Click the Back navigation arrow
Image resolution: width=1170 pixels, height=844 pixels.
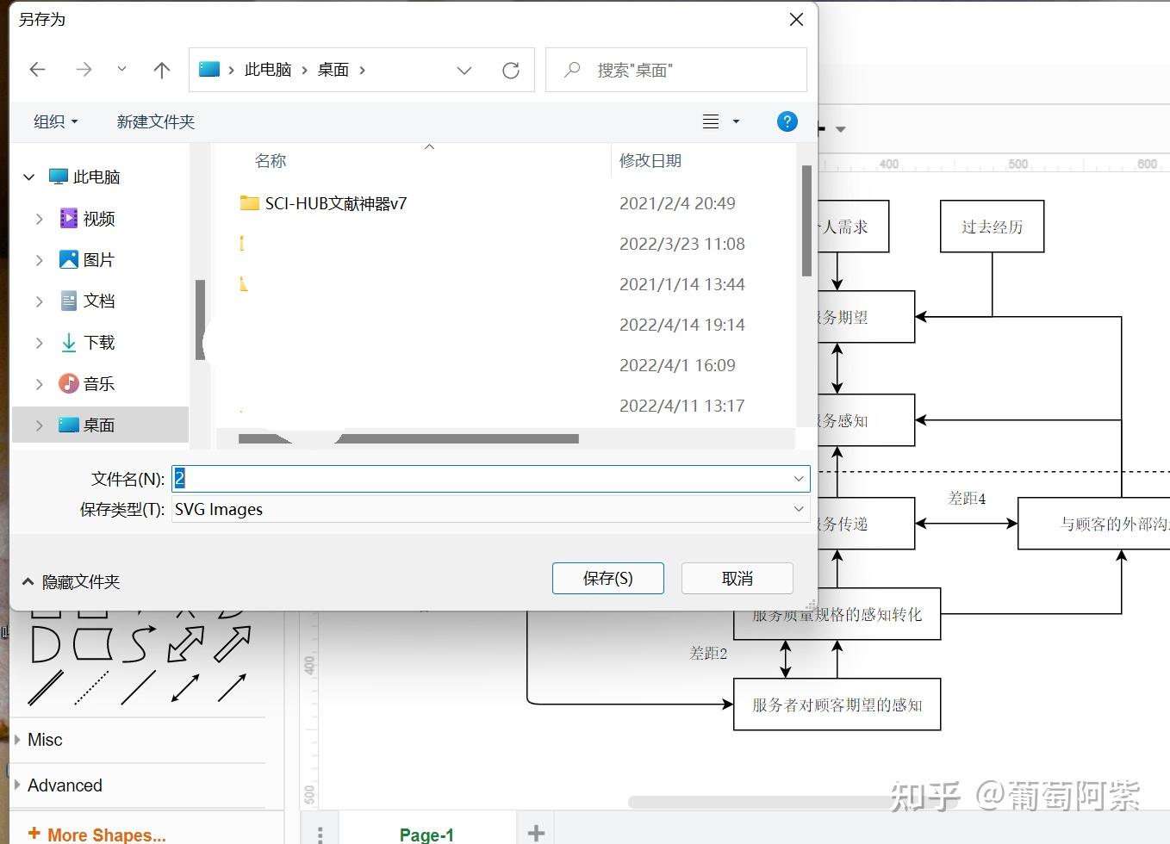point(37,70)
